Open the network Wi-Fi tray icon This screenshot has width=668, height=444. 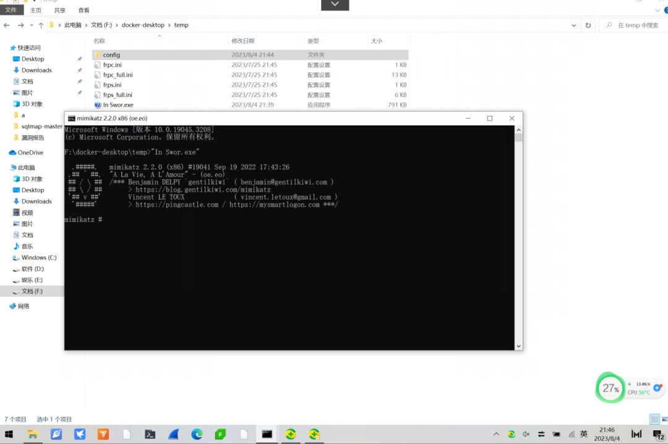(572, 434)
